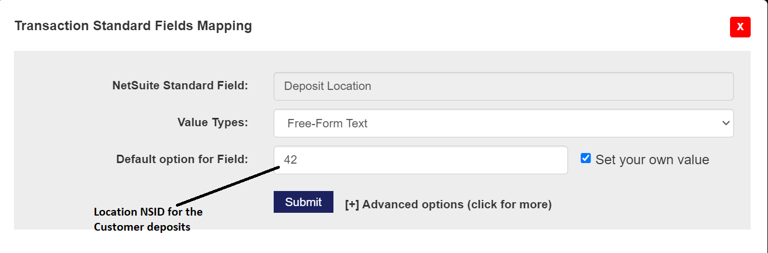Image resolution: width=768 pixels, height=253 pixels.
Task: Click the "Set your own value" label text
Action: [x=652, y=160]
